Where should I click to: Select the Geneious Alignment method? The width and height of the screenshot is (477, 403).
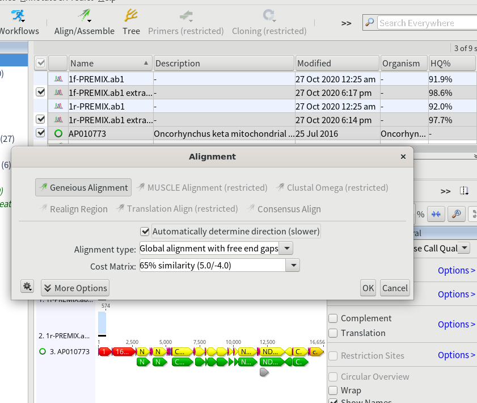[83, 187]
